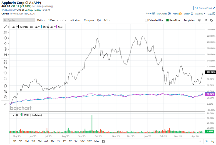The width and height of the screenshot is (216, 145).
Task: Open the calendar date range icon
Action: [103, 141]
